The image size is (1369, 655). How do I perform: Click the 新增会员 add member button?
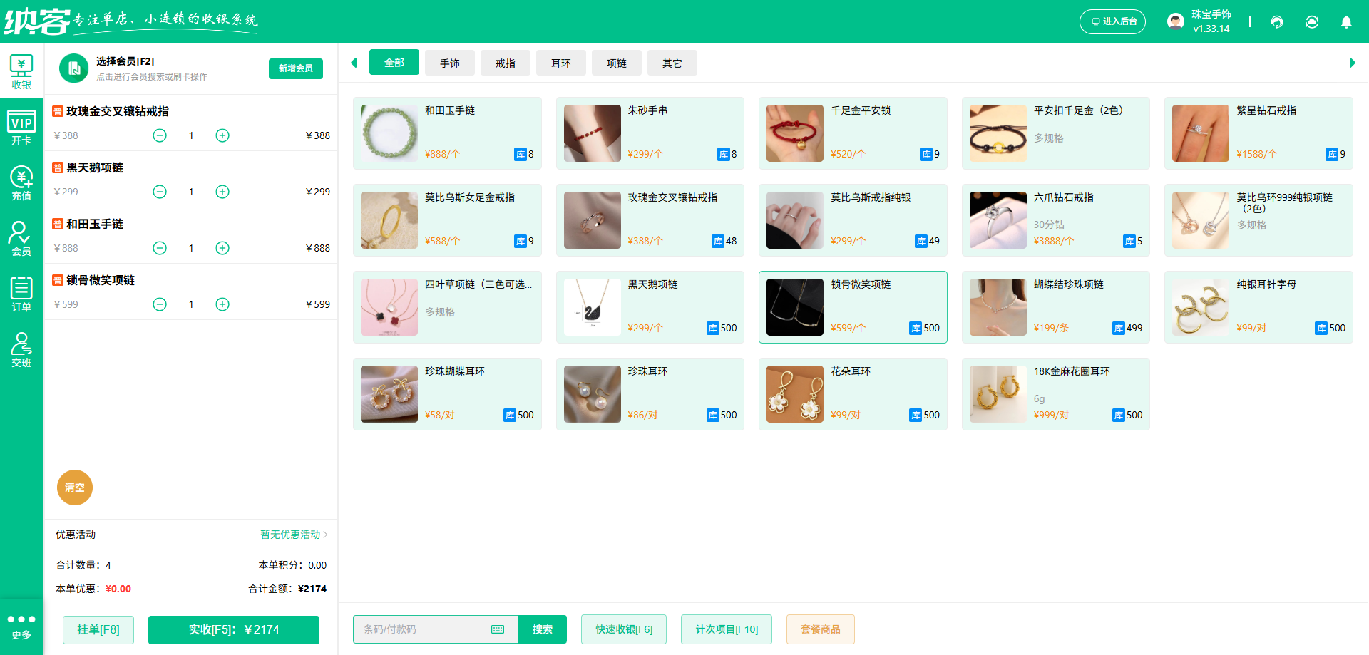point(295,68)
